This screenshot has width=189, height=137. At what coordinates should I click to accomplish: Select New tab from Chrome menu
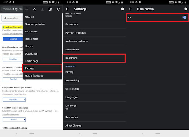click(42, 17)
